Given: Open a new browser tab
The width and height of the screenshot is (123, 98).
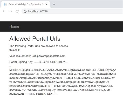Looking at the screenshot, I should coord(54,4).
